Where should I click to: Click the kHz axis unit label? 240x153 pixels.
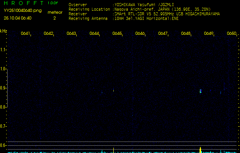(3, 31)
